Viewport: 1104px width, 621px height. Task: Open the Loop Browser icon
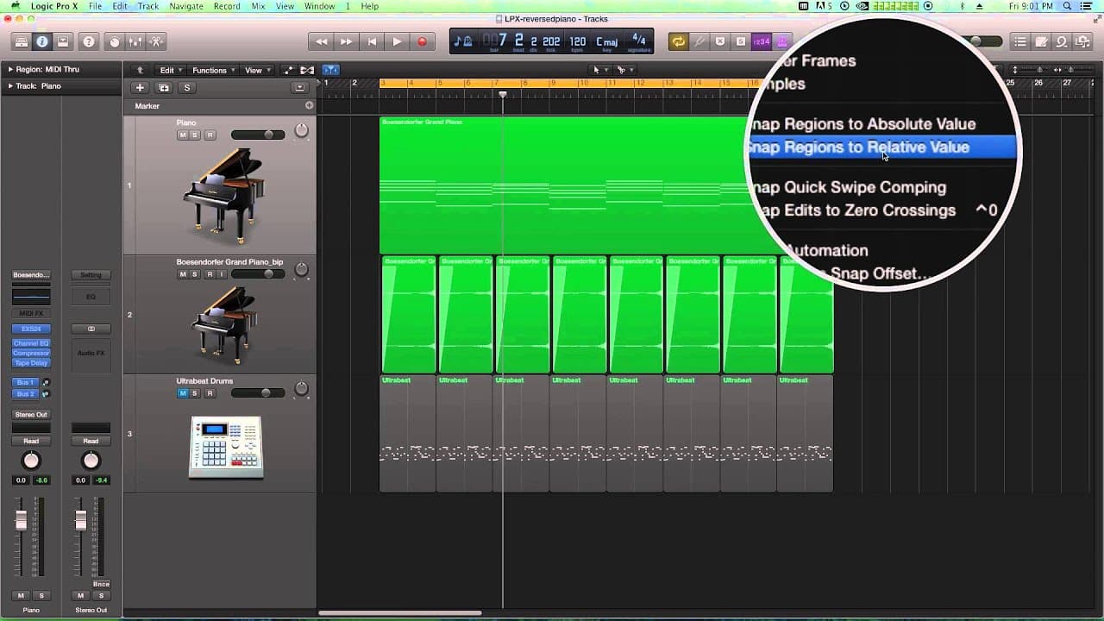point(1062,41)
